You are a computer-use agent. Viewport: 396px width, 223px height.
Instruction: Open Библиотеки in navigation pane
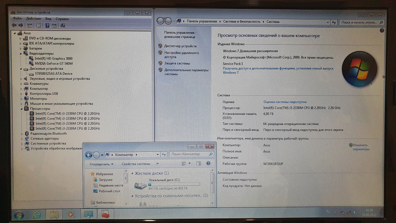pyautogui.click(x=105, y=202)
